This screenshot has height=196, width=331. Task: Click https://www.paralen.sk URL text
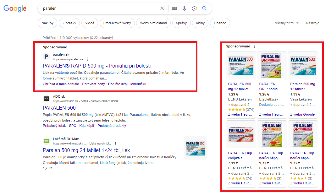point(68,59)
